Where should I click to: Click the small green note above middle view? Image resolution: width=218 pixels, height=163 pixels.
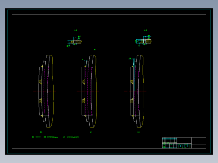[x=95, y=49]
